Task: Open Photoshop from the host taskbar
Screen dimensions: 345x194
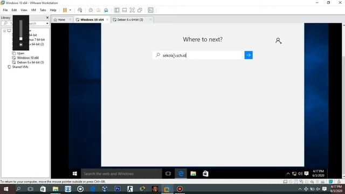Action: (x=118, y=189)
